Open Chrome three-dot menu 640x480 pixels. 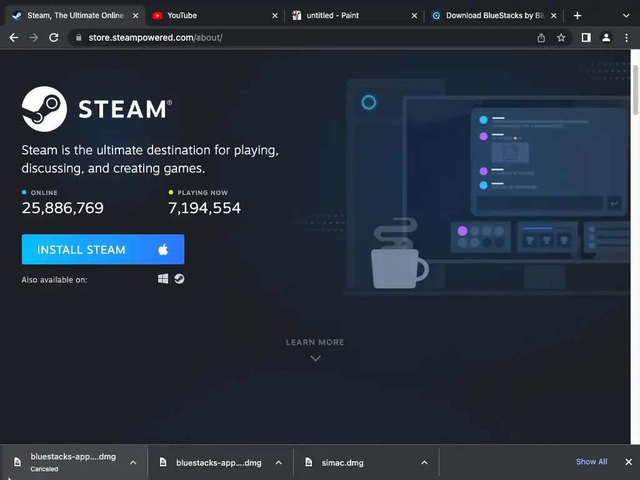626,37
